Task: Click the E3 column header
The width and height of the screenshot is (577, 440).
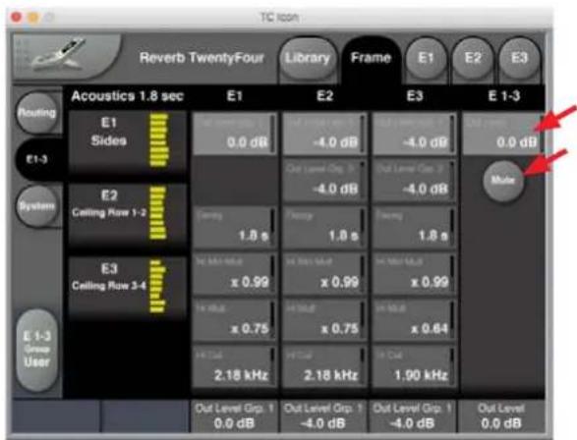Action: tap(415, 96)
